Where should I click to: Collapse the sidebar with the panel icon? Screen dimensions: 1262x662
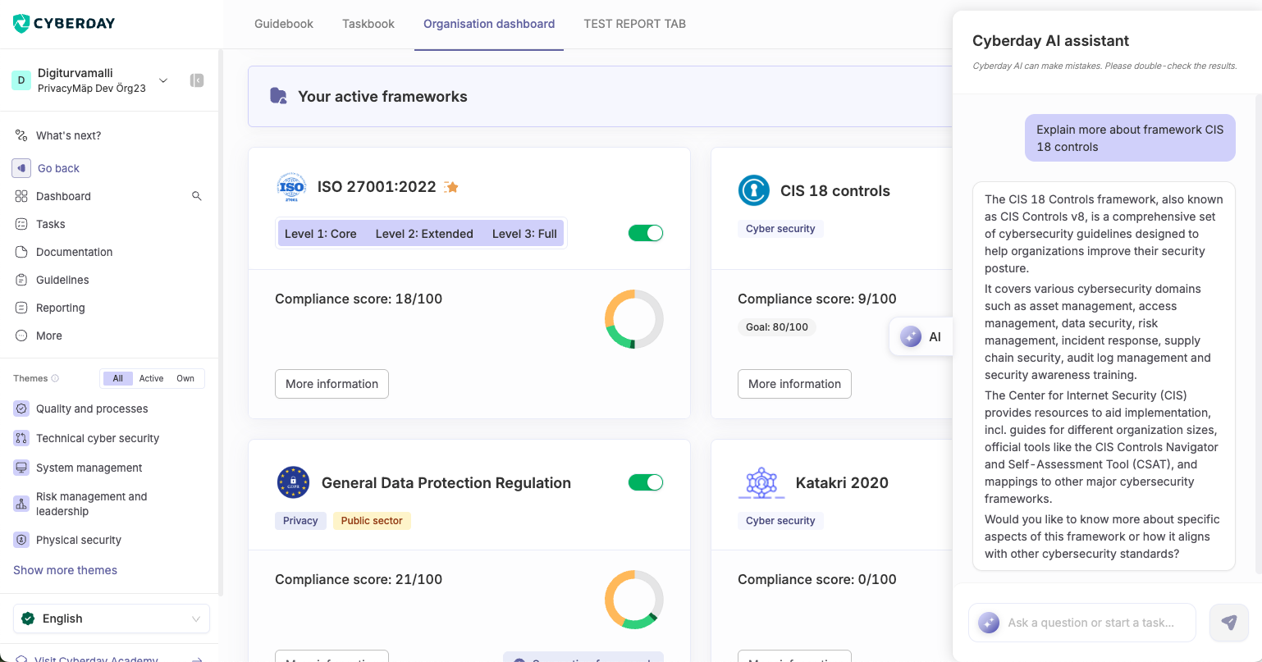click(196, 80)
